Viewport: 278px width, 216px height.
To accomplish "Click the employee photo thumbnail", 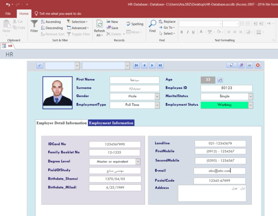I will 57,93.
